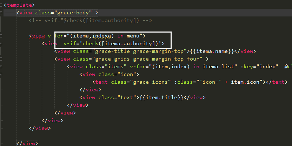Click itema.list in the inner v-for
Image resolution: width=292 pixels, height=146 pixels.
218,67
